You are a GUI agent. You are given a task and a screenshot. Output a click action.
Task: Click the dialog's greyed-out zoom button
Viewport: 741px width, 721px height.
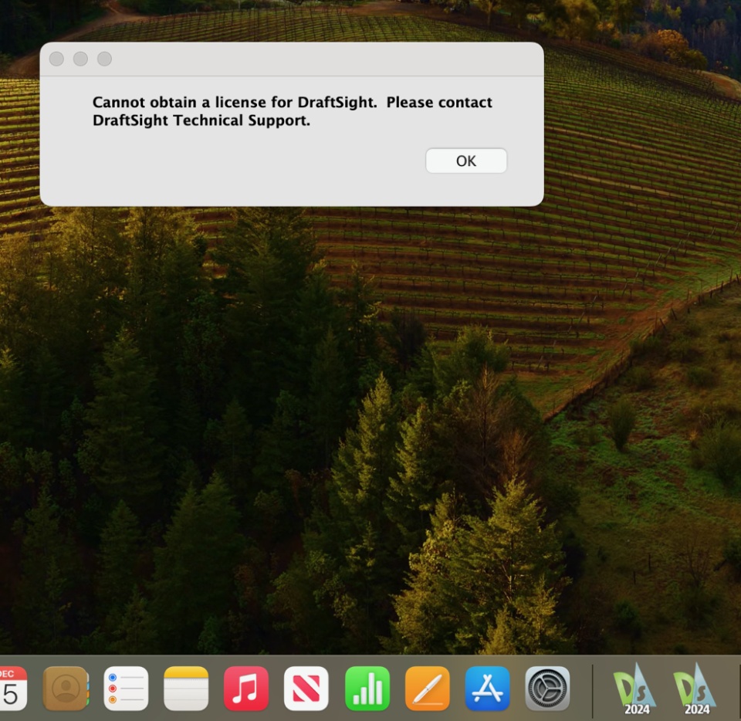pos(104,59)
